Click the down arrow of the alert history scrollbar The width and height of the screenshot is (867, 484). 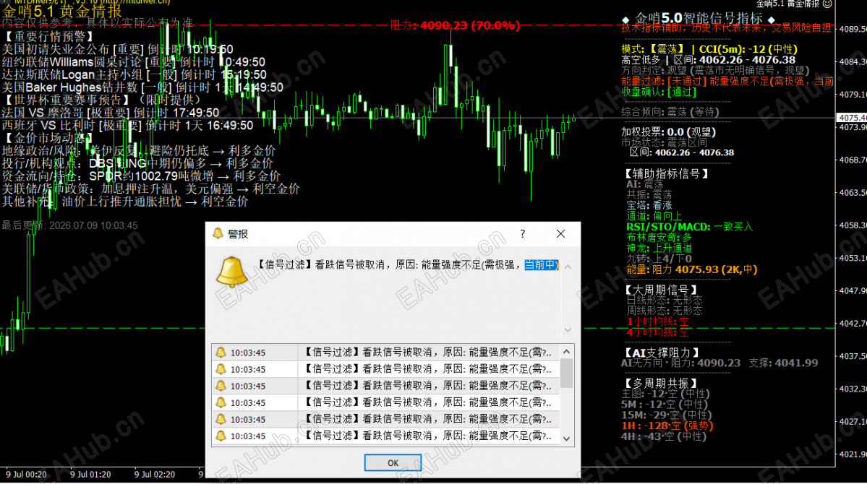tap(566, 438)
